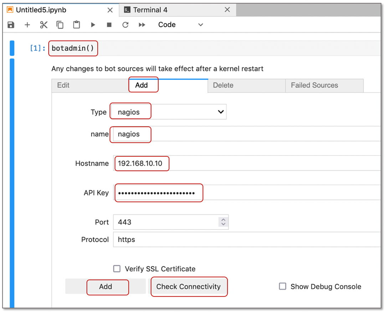Screen dimensions: 385x312
Task: Open the Code cell type dropdown
Action: coord(180,25)
